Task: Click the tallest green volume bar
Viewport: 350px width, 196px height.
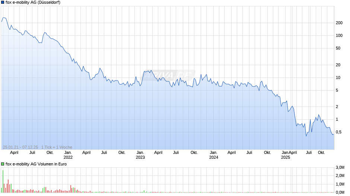Action: pyautogui.click(x=3, y=181)
